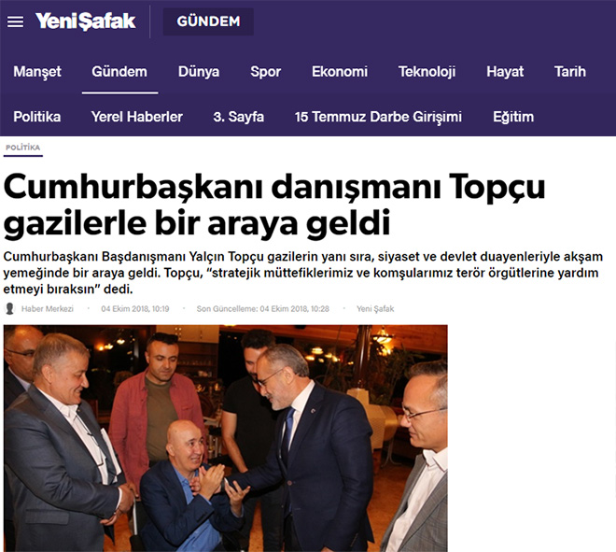This screenshot has height=552, width=616.
Task: Click the Haber Merkezi author link
Action: [48, 308]
